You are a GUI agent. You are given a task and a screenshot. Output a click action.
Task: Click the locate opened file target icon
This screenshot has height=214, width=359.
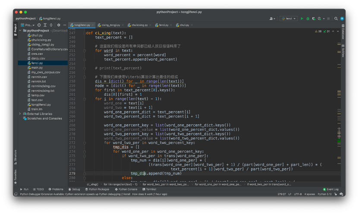click(39, 25)
